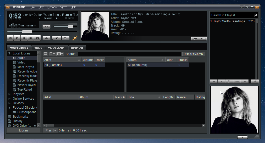This screenshot has width=265, height=143.
Task: Sort by the Artist column in artist pane
Action: (62, 60)
